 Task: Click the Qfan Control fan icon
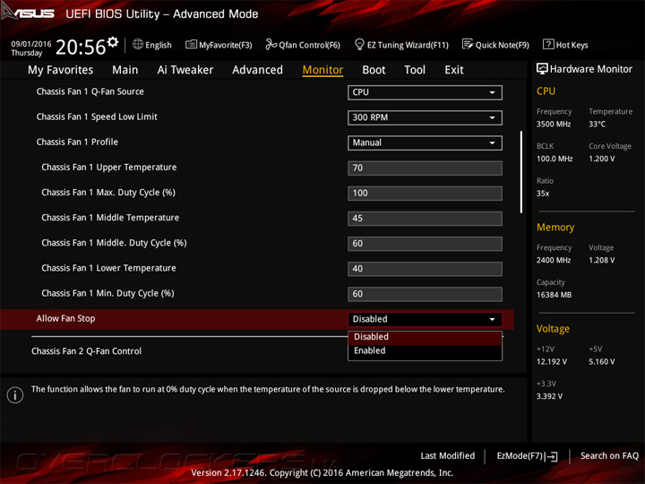[271, 44]
